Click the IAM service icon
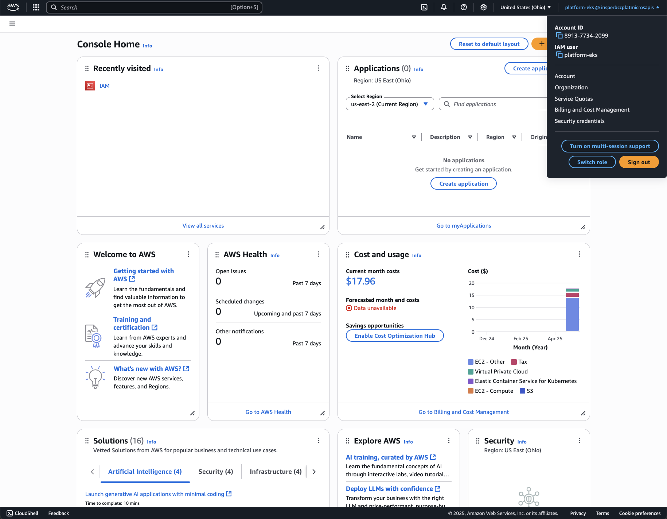 (x=90, y=86)
